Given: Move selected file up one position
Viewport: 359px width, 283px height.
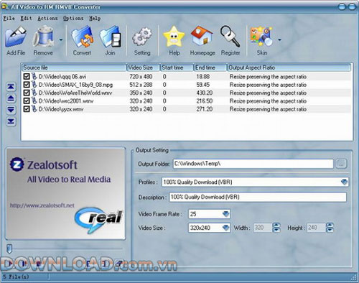Looking at the screenshot, I should pos(11,98).
